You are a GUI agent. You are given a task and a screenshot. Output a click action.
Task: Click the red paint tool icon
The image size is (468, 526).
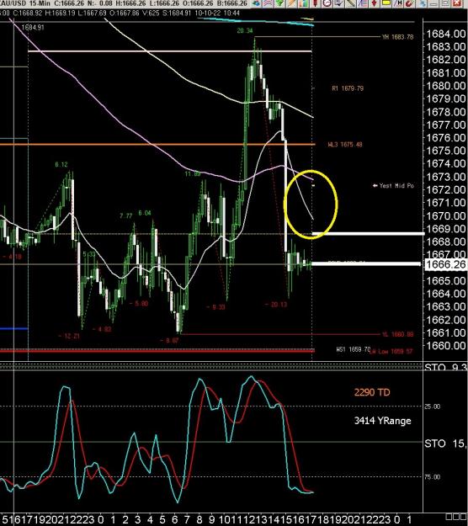[409, 3]
